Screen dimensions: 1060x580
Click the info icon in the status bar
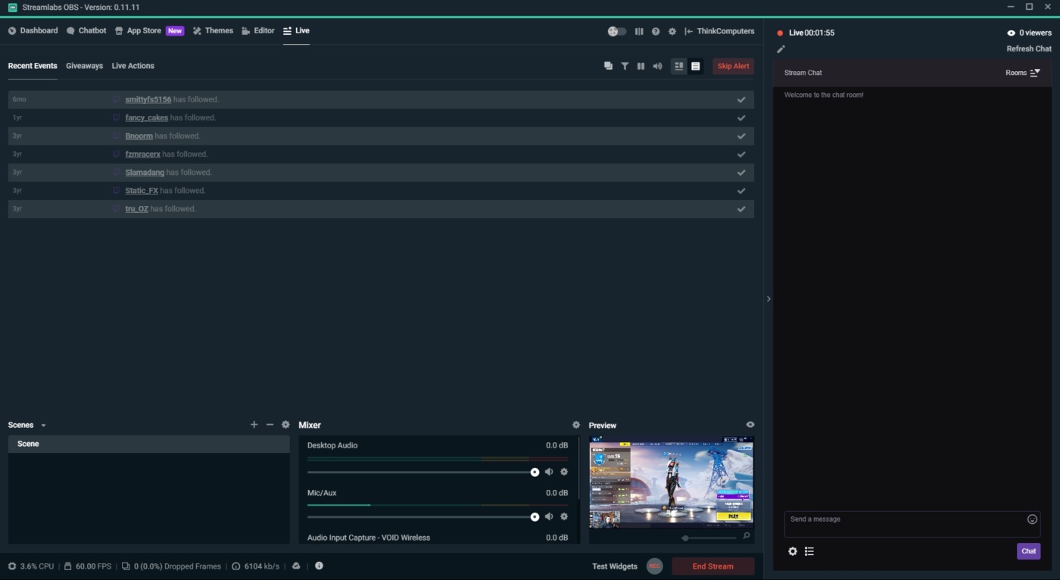pyautogui.click(x=319, y=566)
